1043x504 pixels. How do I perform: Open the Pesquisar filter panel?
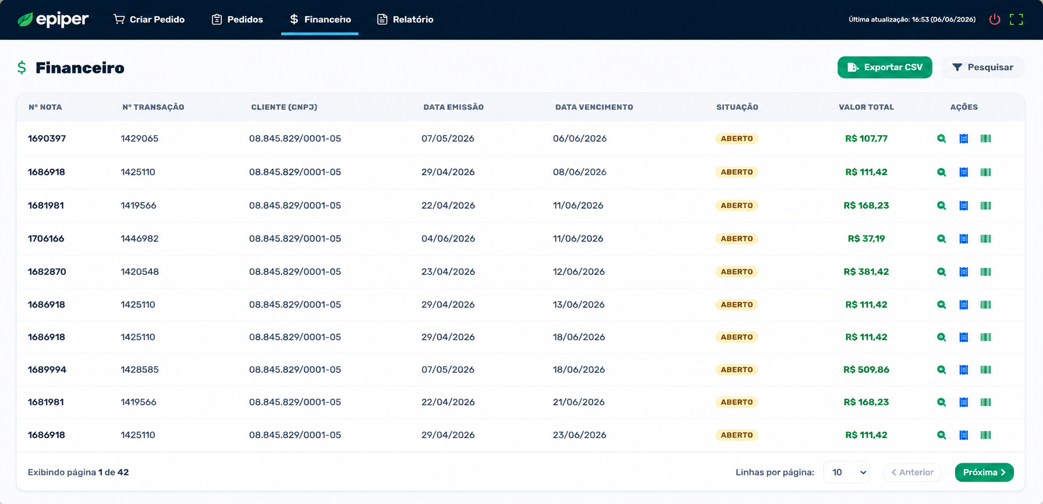tap(983, 67)
